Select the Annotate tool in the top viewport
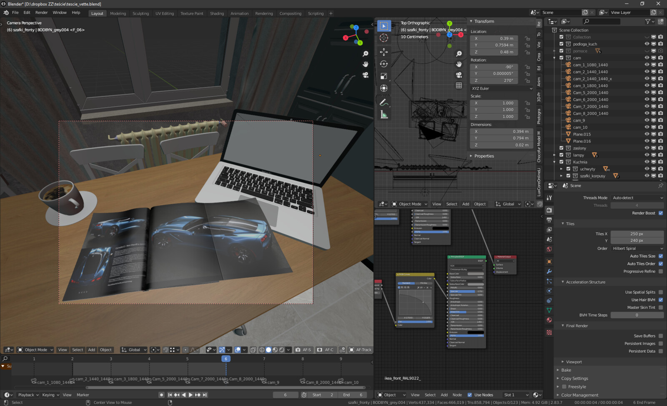The width and height of the screenshot is (667, 406). click(384, 102)
